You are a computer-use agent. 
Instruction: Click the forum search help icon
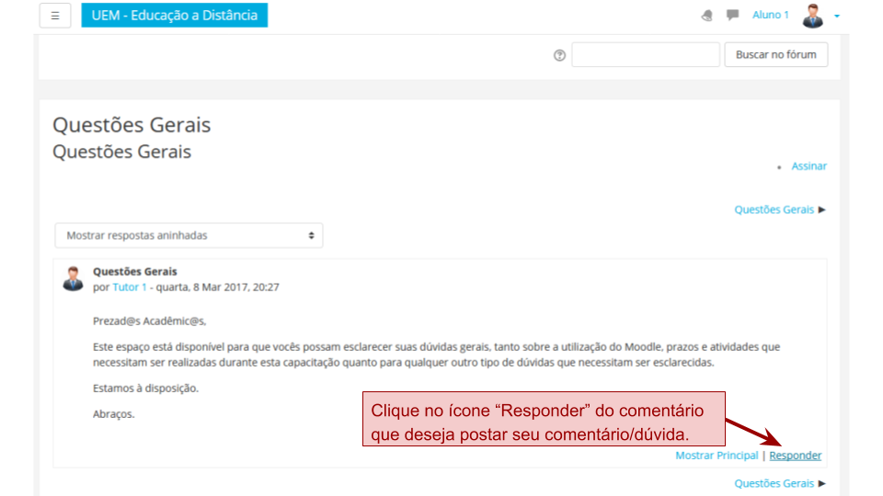(x=559, y=55)
